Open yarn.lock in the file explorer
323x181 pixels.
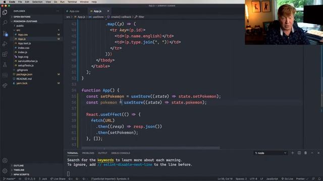(x=22, y=83)
